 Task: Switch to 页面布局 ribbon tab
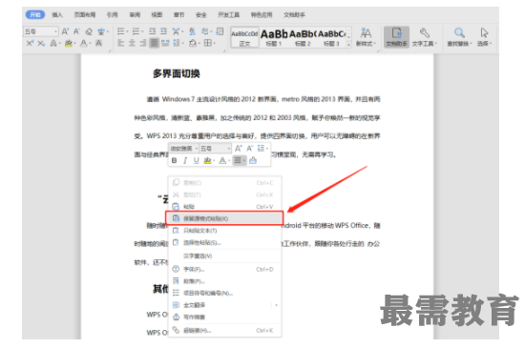(x=85, y=14)
